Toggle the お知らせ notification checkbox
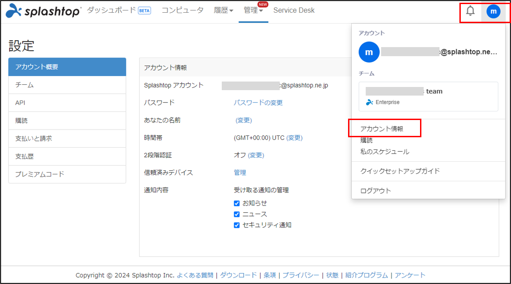 click(237, 203)
